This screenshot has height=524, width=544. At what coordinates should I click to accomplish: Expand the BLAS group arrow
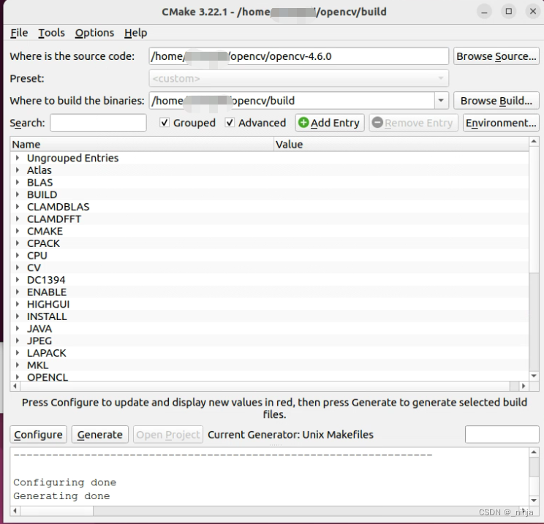17,182
